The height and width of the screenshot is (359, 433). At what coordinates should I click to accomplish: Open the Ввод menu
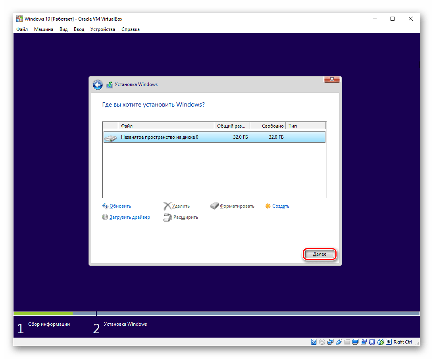[x=79, y=29]
